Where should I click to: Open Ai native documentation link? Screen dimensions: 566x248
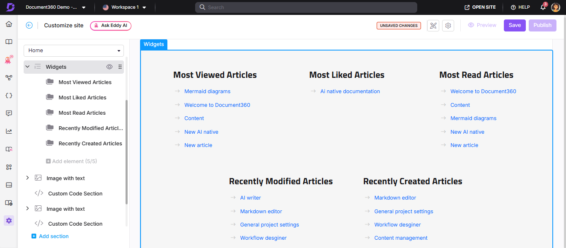click(350, 91)
